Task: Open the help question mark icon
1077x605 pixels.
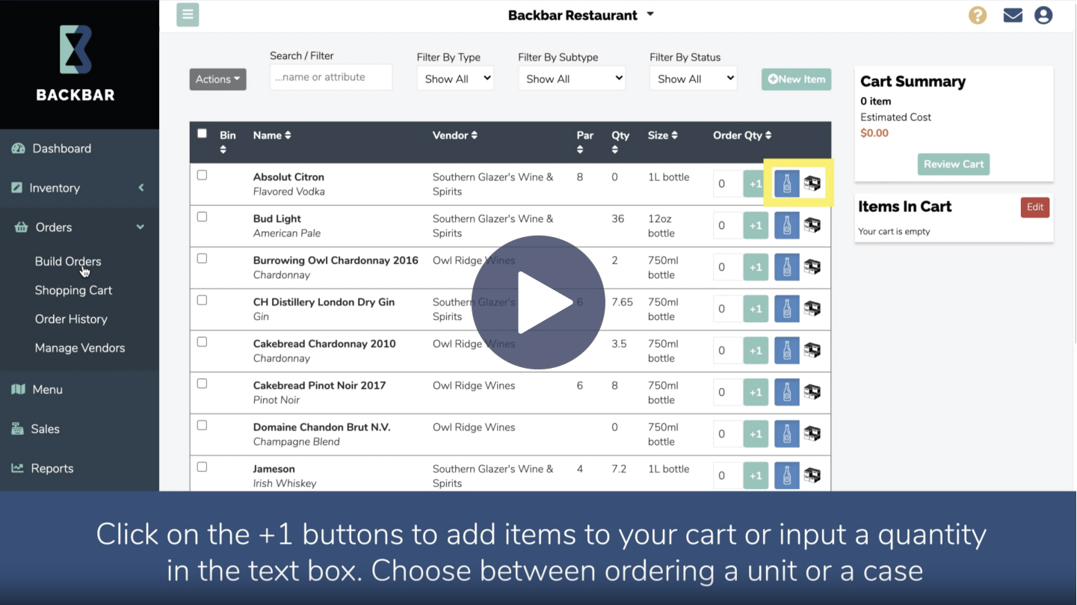Action: (978, 15)
